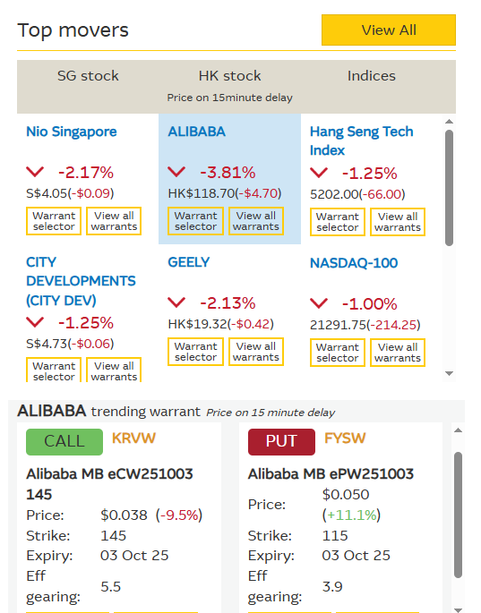481x613 pixels.
Task: Open Warrant selector for ALIBABA
Action: (x=195, y=221)
